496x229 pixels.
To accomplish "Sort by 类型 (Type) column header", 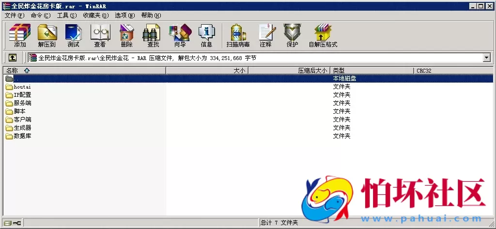I will pos(372,71).
